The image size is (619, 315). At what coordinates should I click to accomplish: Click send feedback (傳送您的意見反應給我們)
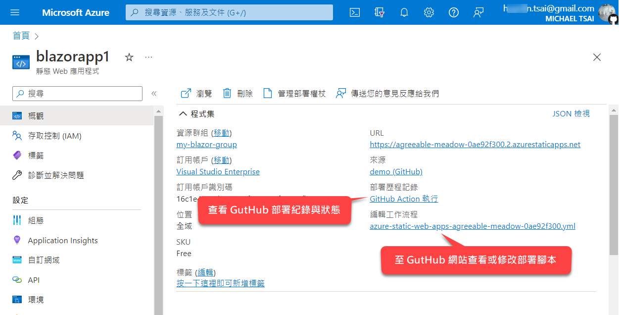pyautogui.click(x=387, y=93)
